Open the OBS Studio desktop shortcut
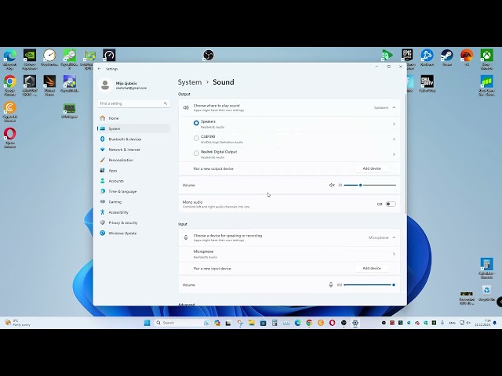This screenshot has height=376, width=502. pyautogui.click(x=209, y=55)
